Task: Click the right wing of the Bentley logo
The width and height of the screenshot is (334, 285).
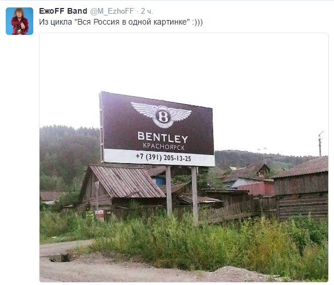Action: [180, 114]
